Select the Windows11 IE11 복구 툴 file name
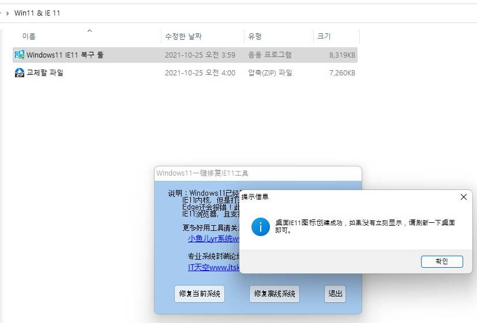The height and width of the screenshot is (323, 477). [x=65, y=55]
